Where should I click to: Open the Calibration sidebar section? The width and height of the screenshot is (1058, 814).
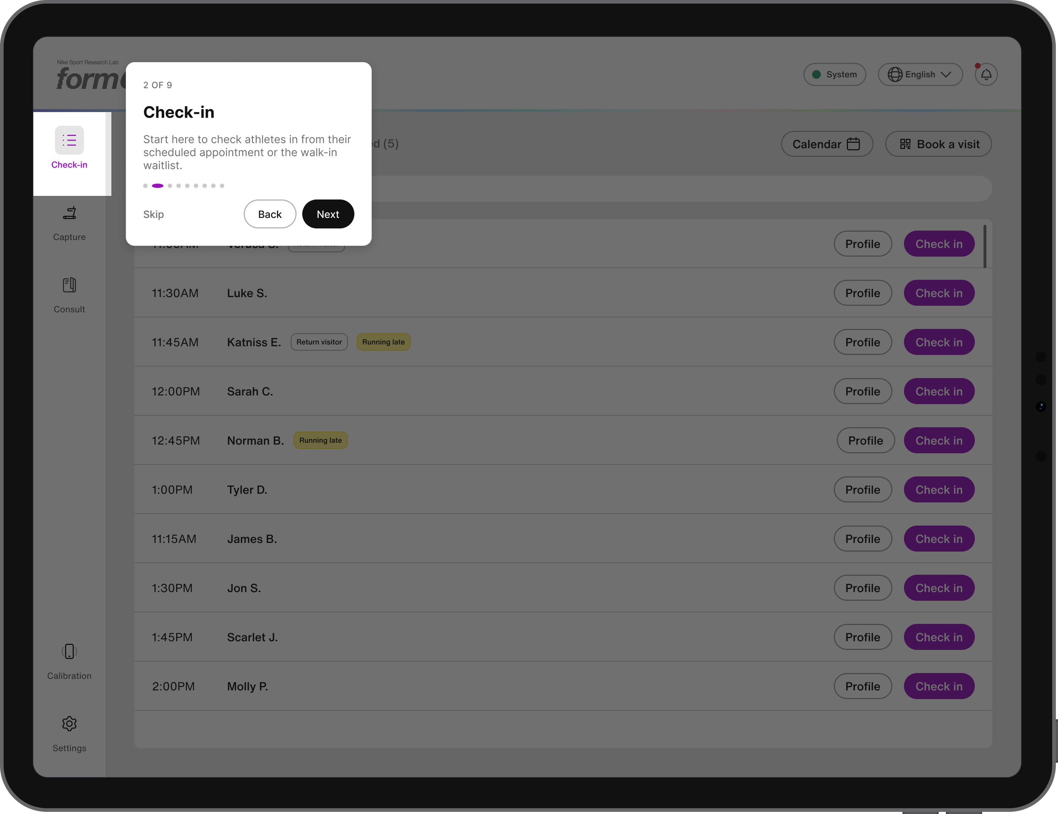(69, 662)
